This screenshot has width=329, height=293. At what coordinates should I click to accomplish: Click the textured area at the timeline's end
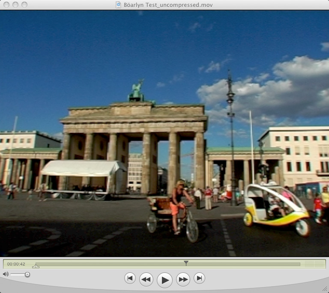pos(314,264)
